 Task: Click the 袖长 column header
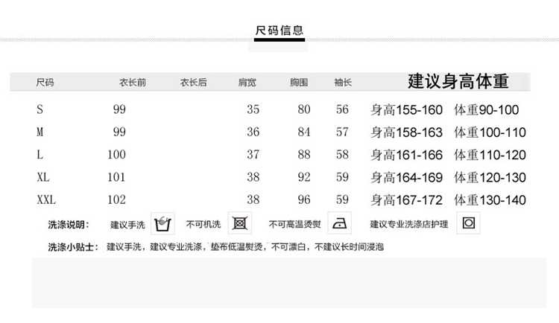343,83
